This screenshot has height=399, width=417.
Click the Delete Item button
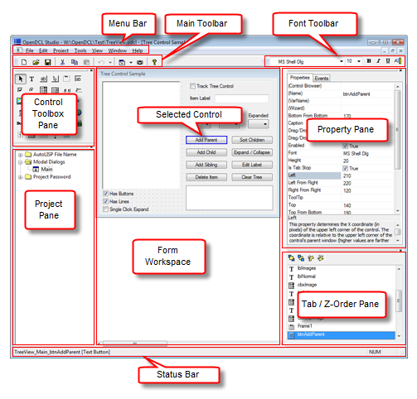[206, 177]
